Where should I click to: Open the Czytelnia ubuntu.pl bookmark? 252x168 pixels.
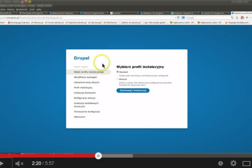point(76,23)
